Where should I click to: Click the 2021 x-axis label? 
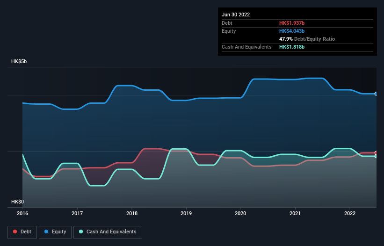tap(295, 213)
